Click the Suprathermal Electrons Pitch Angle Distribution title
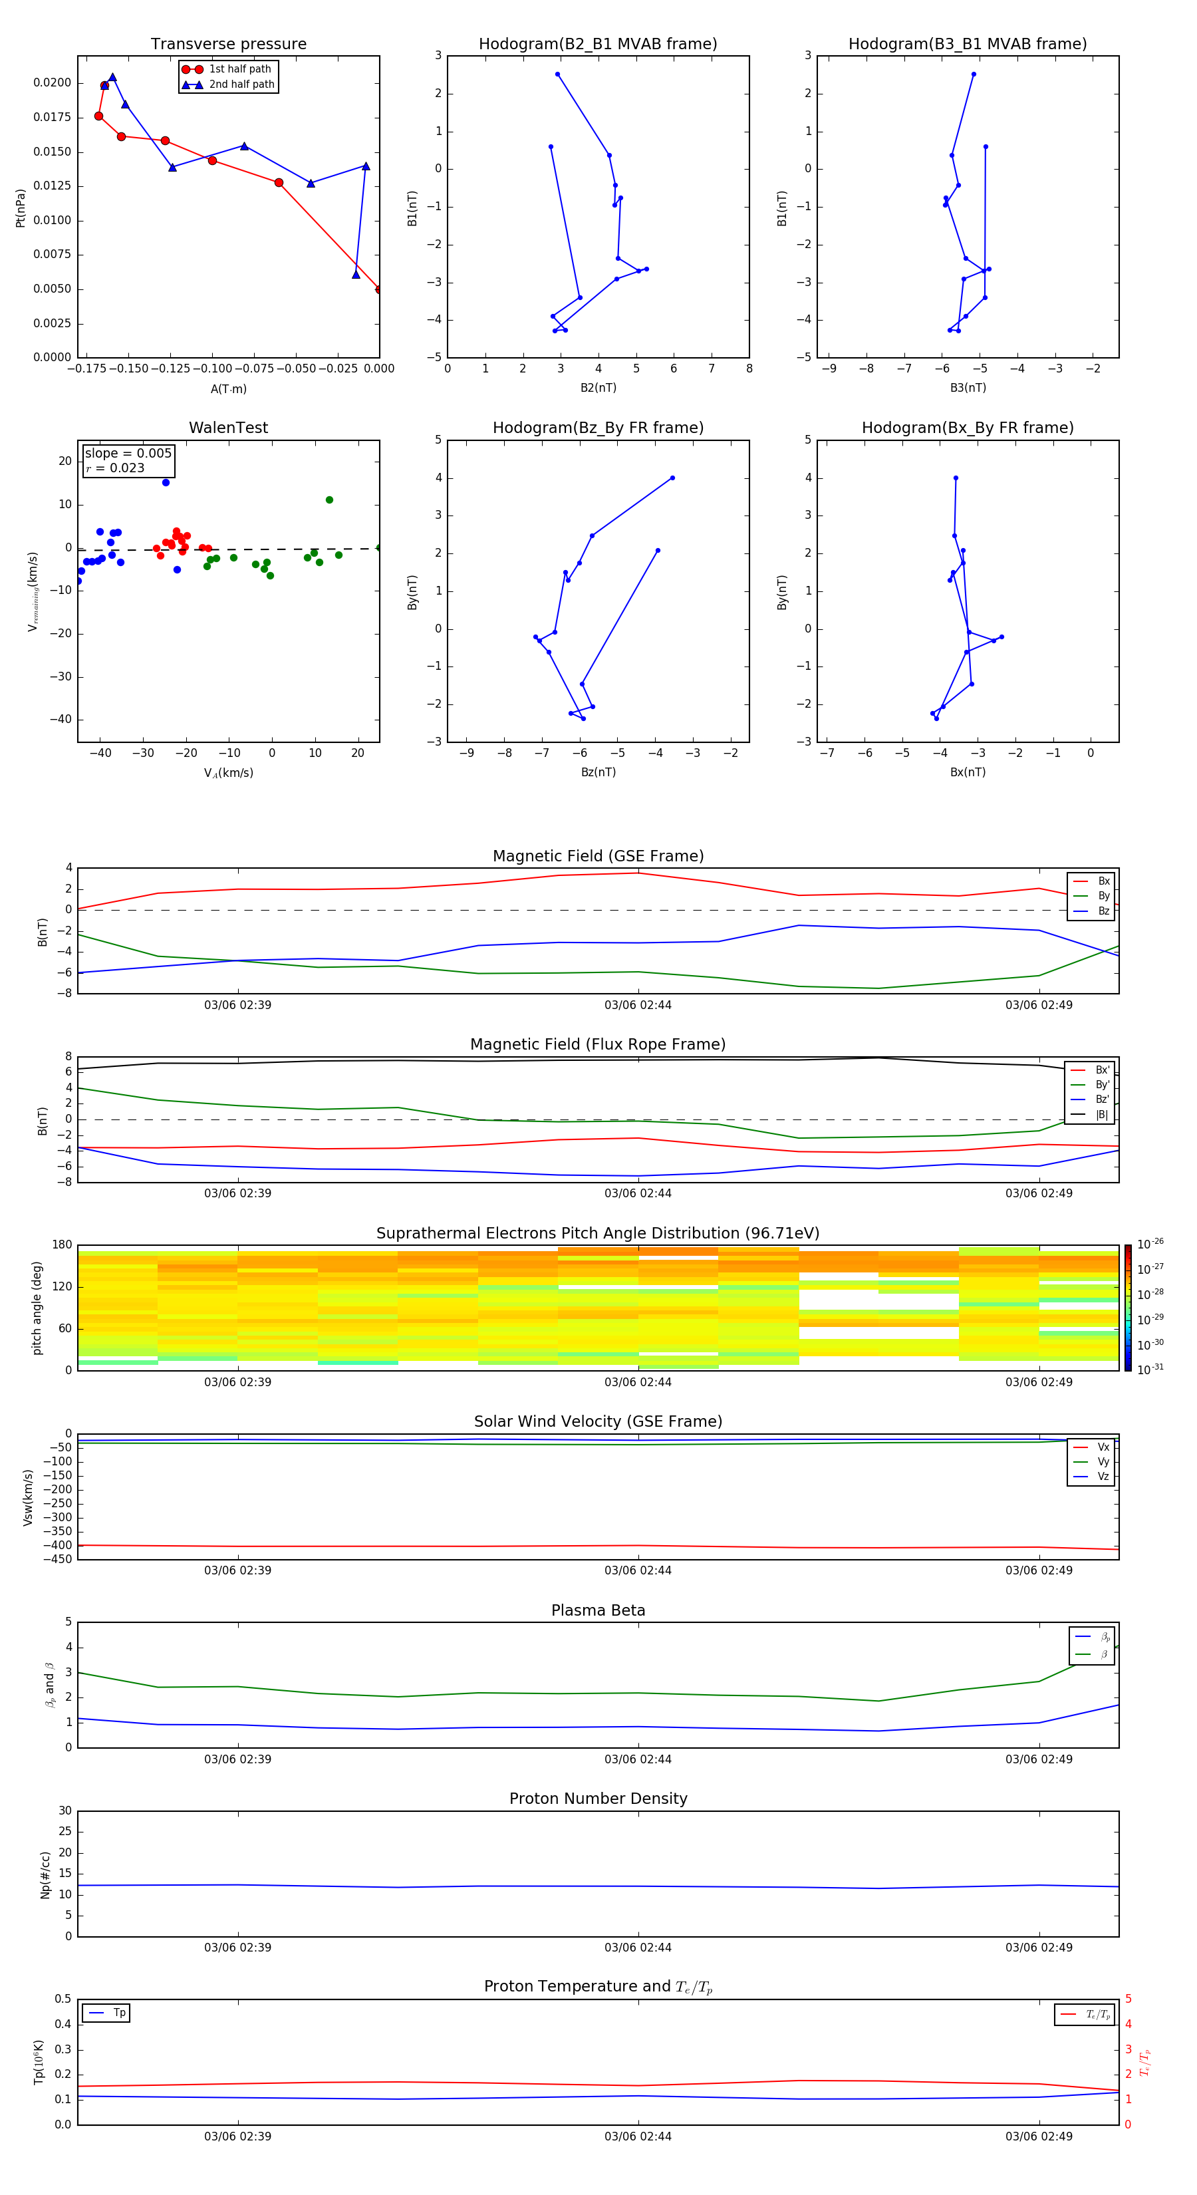 (x=598, y=1234)
